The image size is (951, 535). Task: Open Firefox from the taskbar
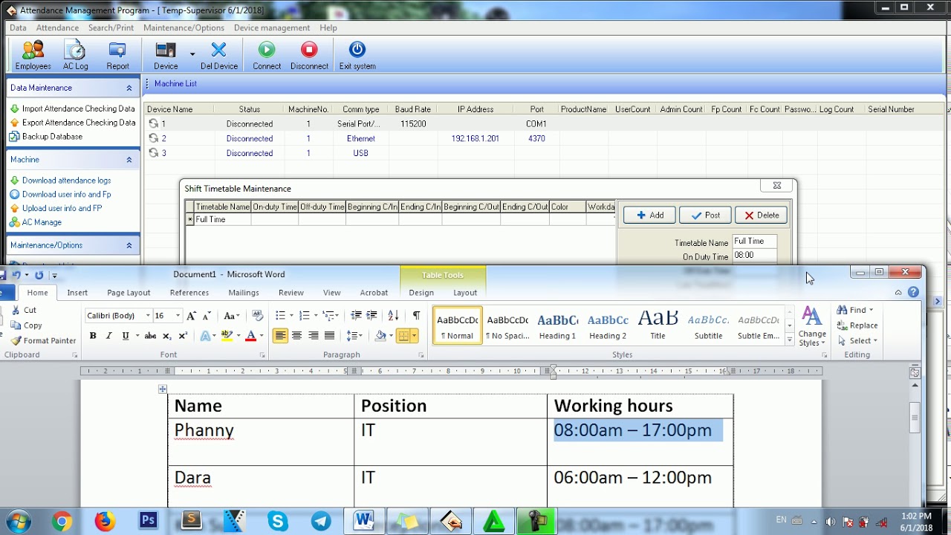coord(105,521)
